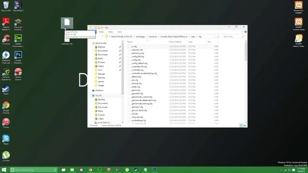Screen dimensions: 308x173
Task: Open the View ribbon tab
Action: pyautogui.click(x=119, y=32)
